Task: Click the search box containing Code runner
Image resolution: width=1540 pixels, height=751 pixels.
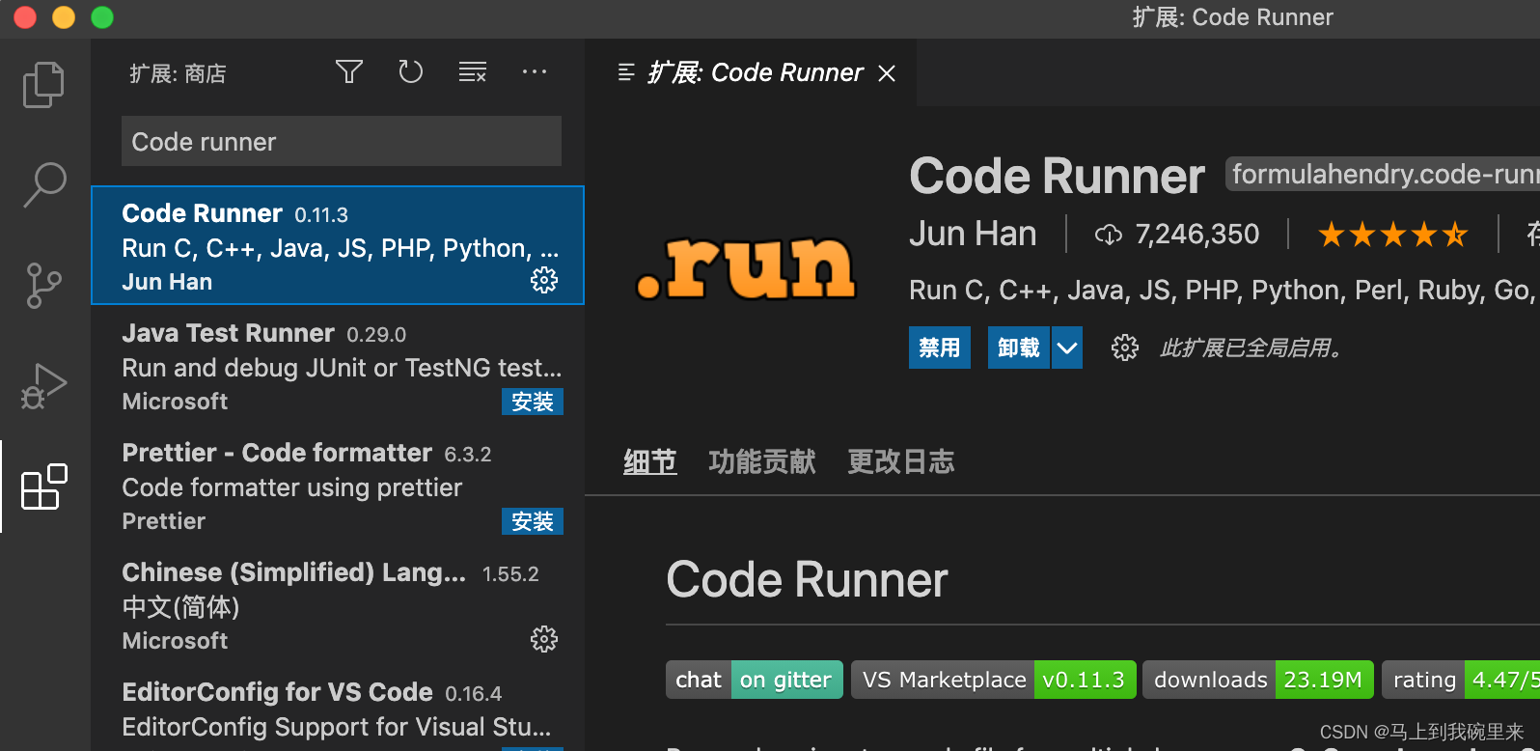Action: pyautogui.click(x=342, y=141)
